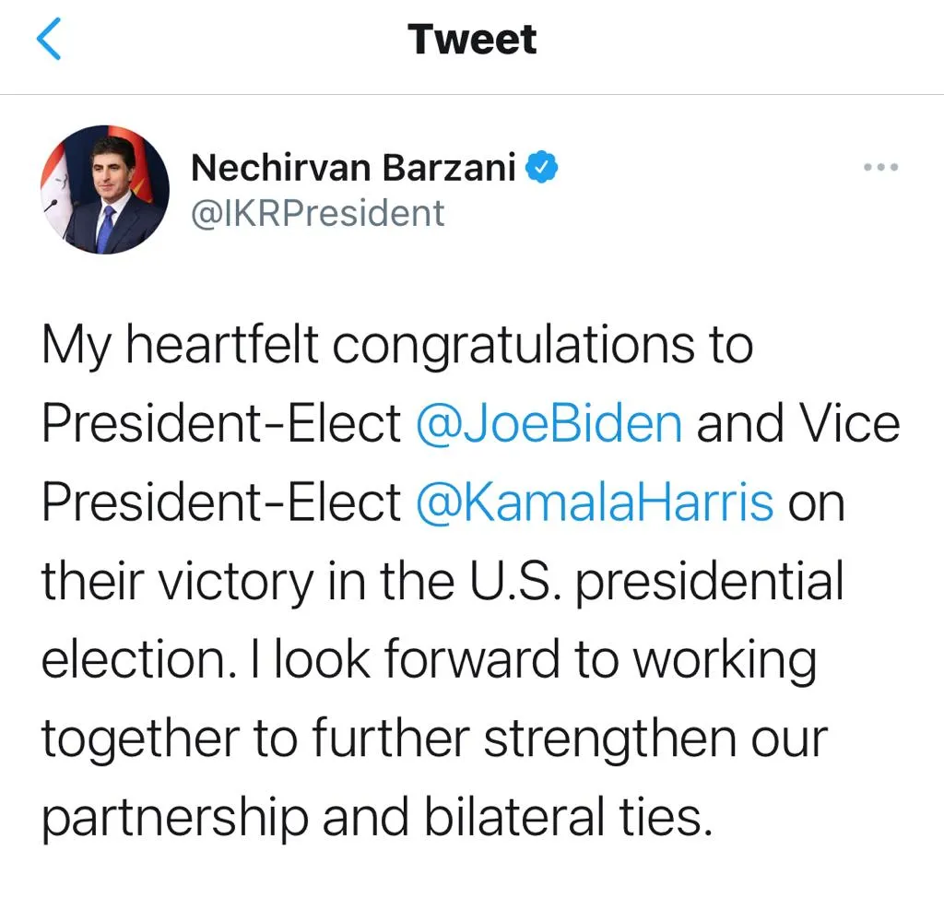This screenshot has width=944, height=910.
Task: Tap 'President-Elect' text before @JoeBiden
Action: [x=221, y=423]
